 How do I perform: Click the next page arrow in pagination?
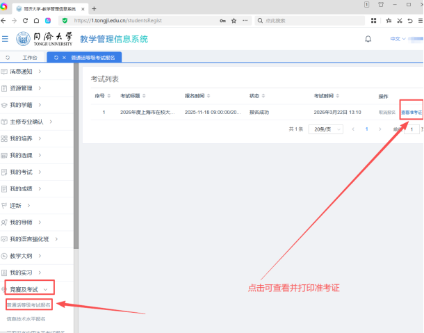(x=380, y=129)
